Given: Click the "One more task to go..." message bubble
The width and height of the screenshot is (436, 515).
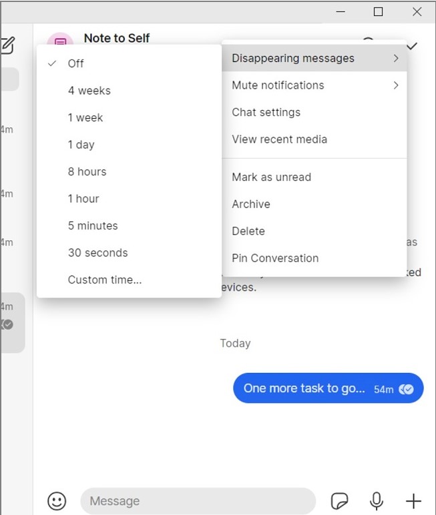Looking at the screenshot, I should [x=304, y=388].
